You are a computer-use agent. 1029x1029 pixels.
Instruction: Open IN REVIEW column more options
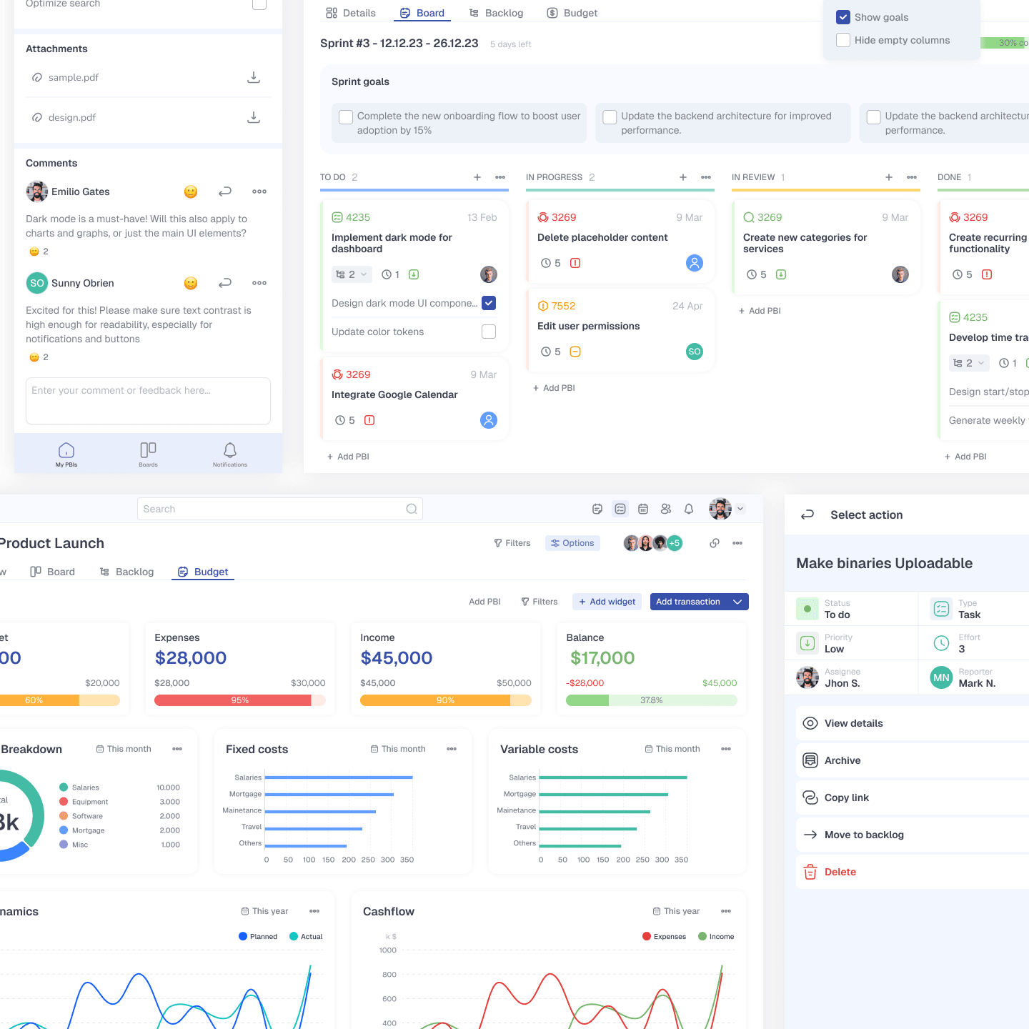pyautogui.click(x=912, y=177)
